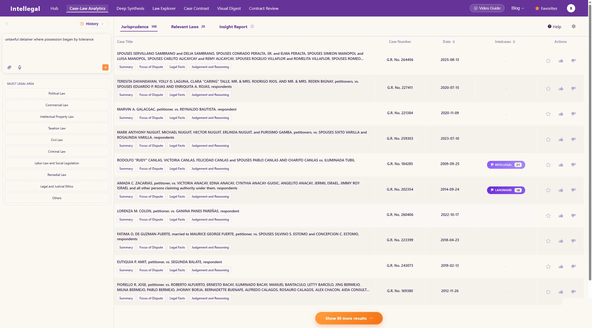The image size is (592, 328).
Task: Click the attachment paperclip icon
Action: tap(9, 67)
